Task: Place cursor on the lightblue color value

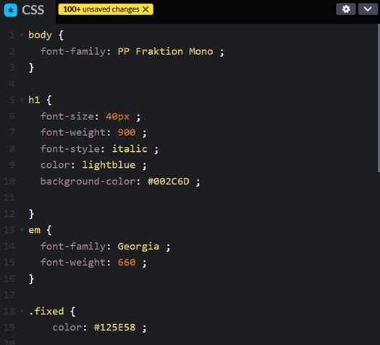Action: pyautogui.click(x=109, y=165)
